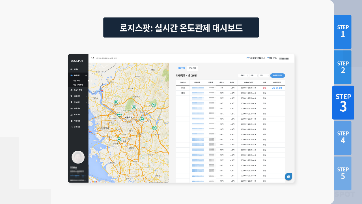Image resolution: width=362 pixels, height=204 pixels.
Task: Click the 정산 관리 card icon
Action: click(x=72, y=109)
